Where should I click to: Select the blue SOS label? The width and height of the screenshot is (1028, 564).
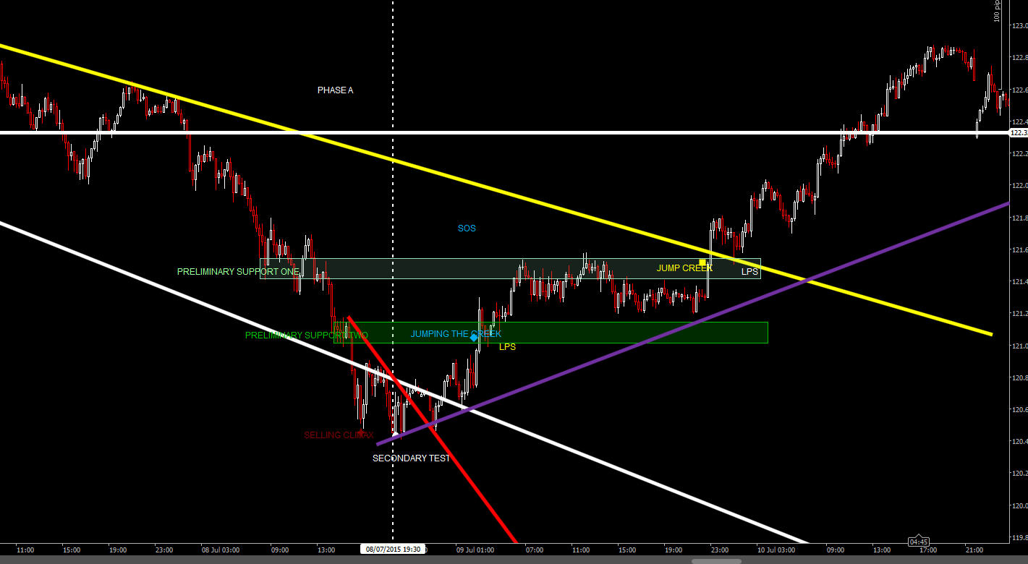click(x=467, y=228)
